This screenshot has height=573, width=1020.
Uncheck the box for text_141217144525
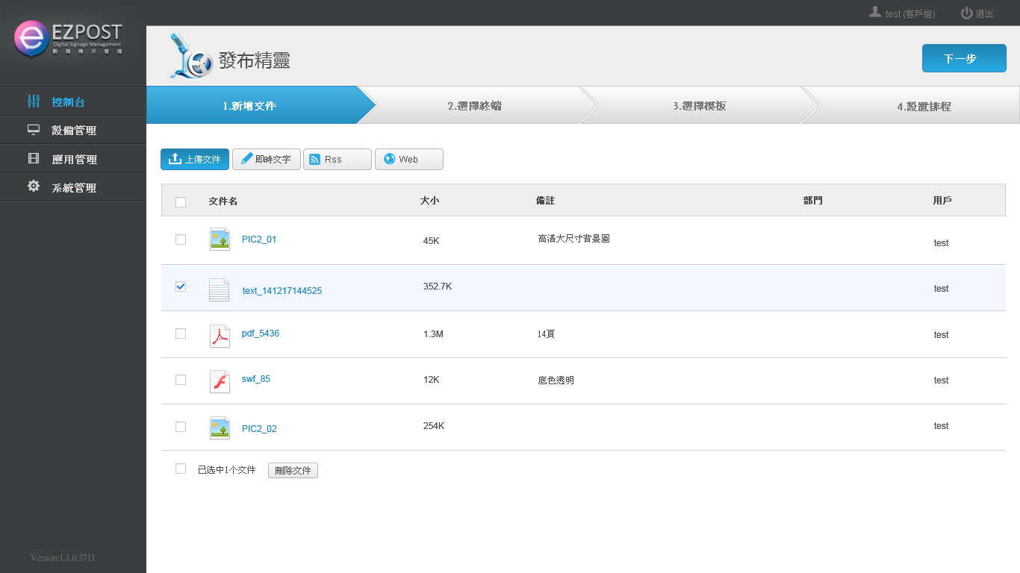click(x=181, y=286)
